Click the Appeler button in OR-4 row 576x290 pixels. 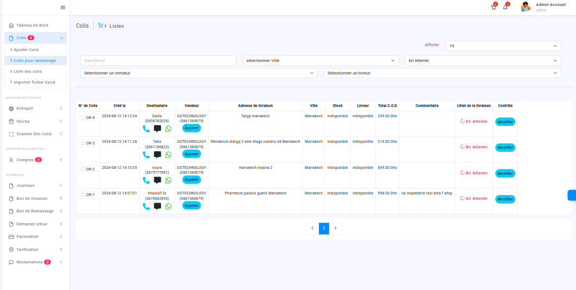tap(191, 128)
